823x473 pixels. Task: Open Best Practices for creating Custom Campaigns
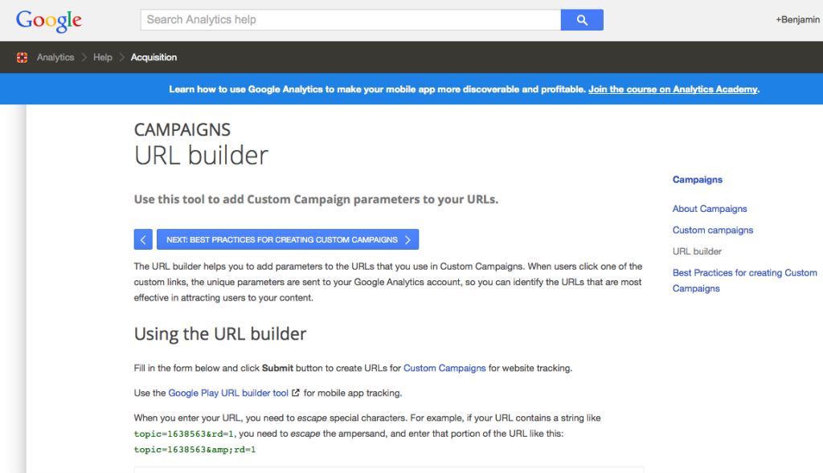tap(744, 280)
